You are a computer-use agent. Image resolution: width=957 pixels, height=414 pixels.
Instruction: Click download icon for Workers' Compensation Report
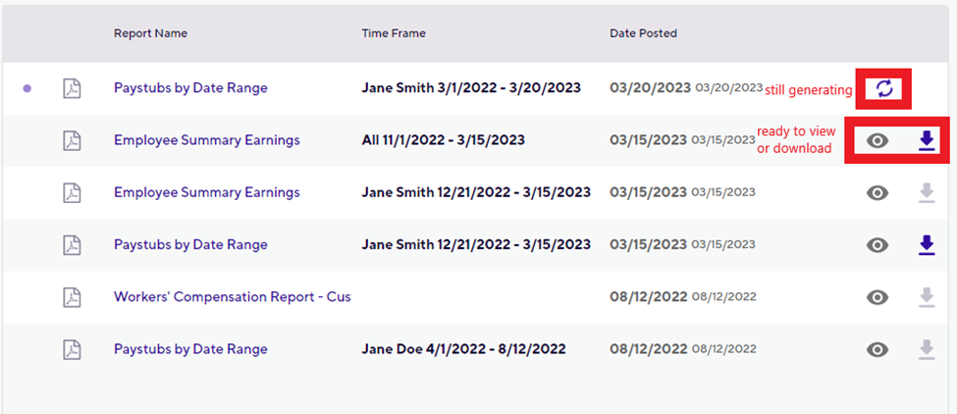[927, 297]
